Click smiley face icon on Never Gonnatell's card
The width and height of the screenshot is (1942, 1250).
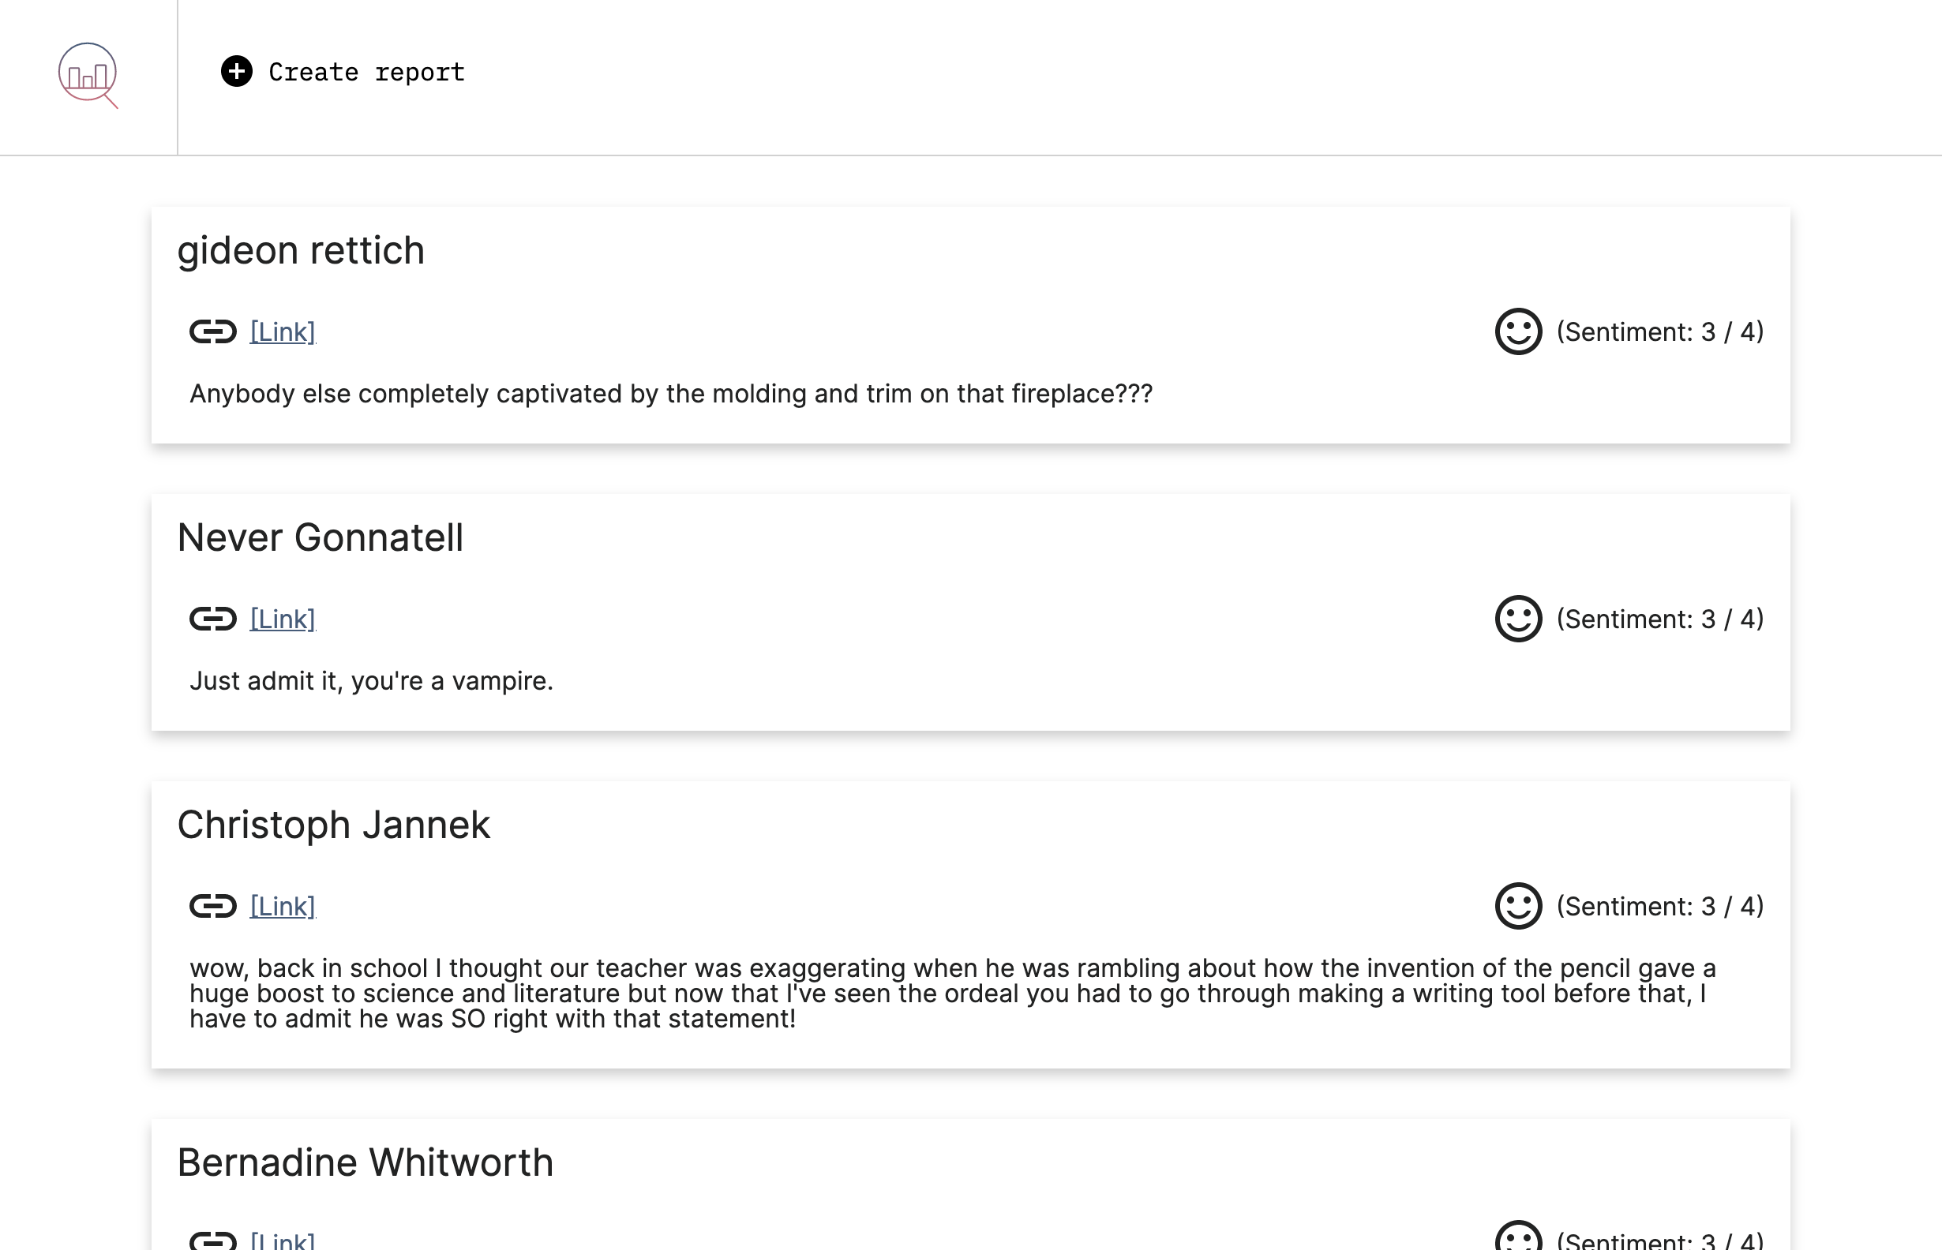[1517, 619]
